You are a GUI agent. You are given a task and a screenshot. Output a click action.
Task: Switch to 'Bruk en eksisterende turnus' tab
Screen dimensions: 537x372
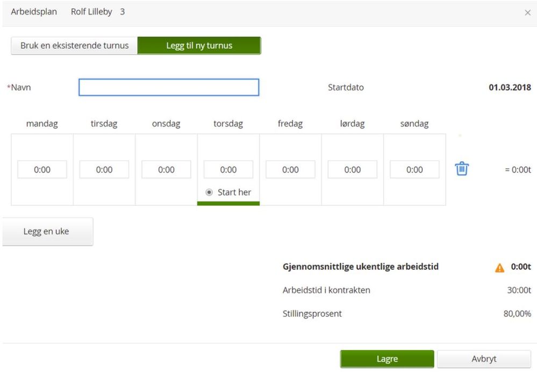[x=74, y=46]
